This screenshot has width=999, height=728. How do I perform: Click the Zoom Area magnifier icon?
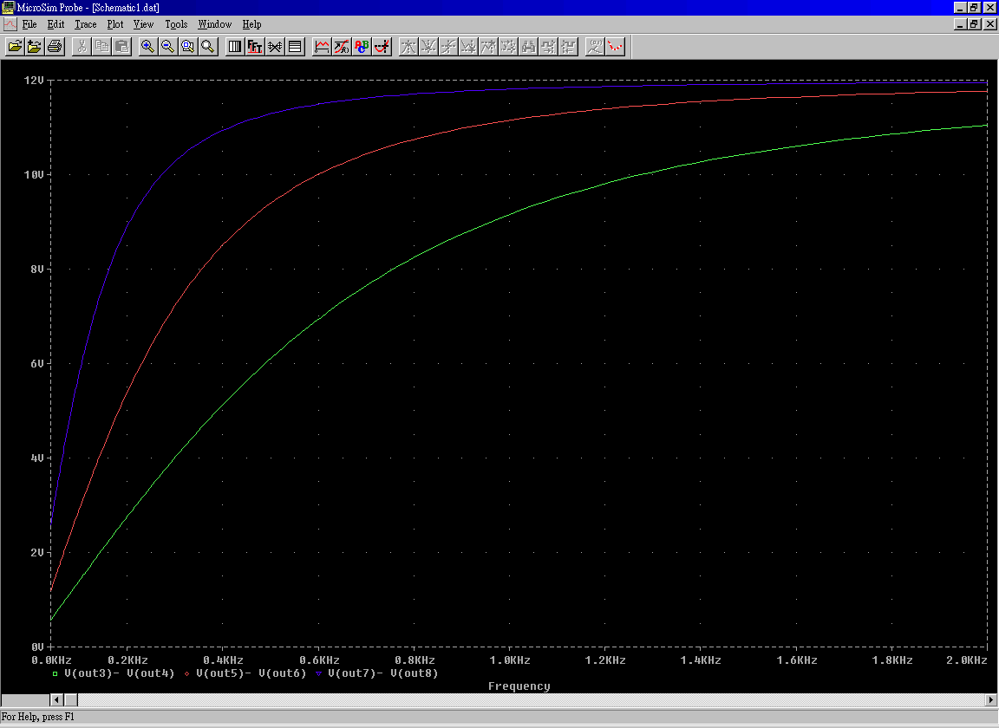[188, 47]
